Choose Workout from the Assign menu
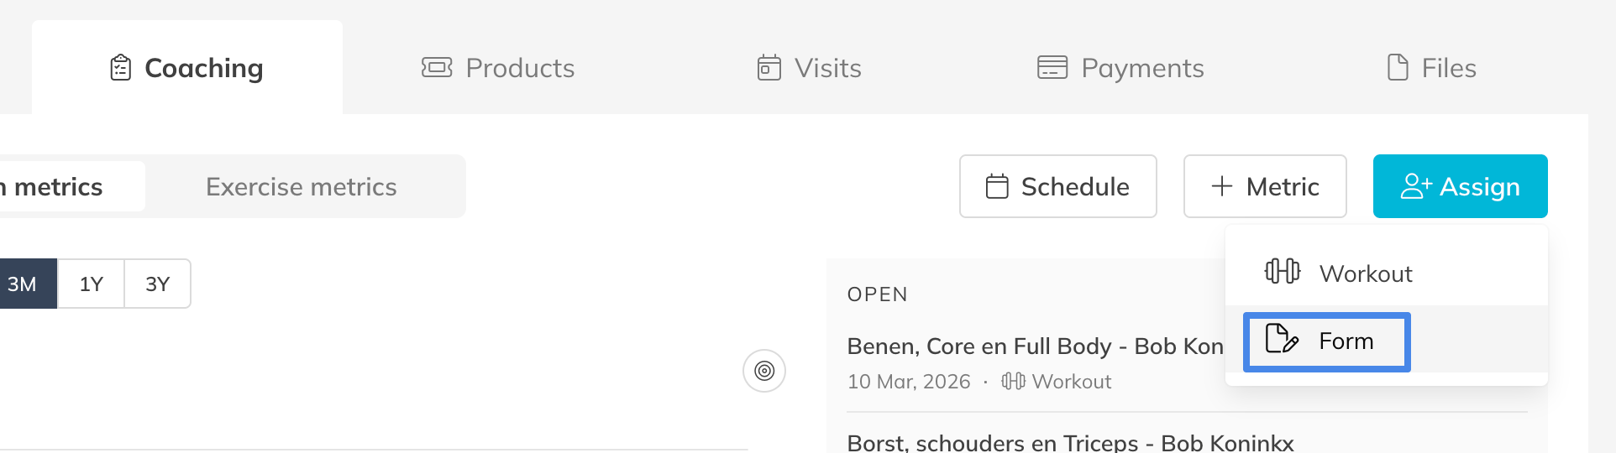 point(1366,273)
